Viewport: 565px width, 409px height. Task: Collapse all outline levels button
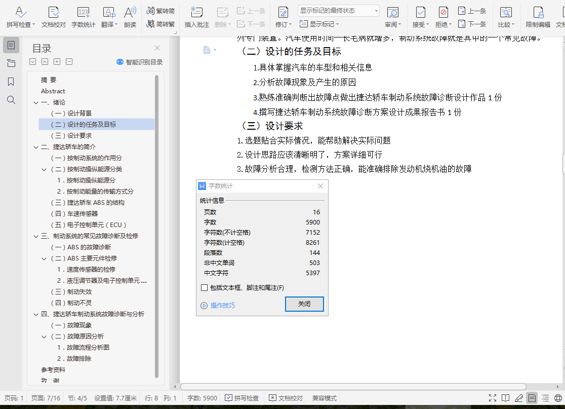point(45,62)
